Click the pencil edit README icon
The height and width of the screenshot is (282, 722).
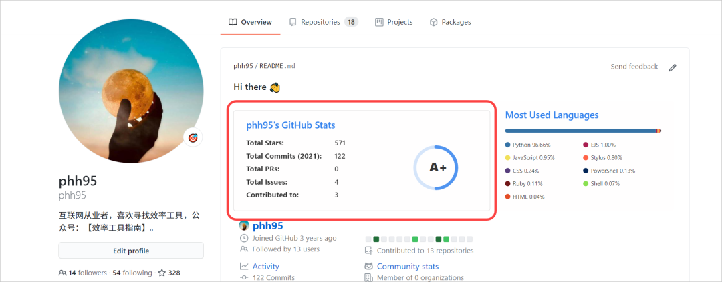tap(673, 67)
